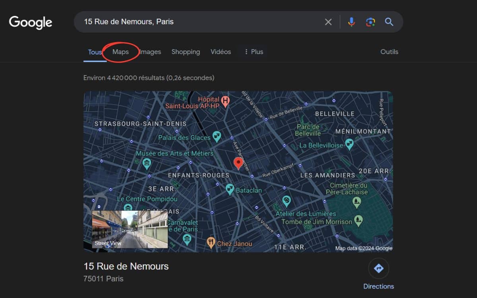Select the Vidéos tab

[221, 52]
